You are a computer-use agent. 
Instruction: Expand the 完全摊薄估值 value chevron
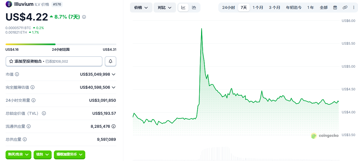[113, 87]
